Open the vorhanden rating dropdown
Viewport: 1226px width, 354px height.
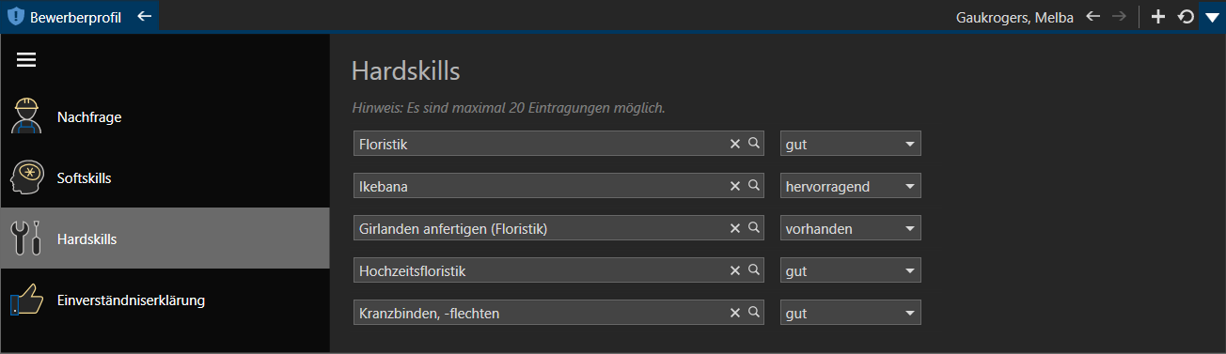851,228
